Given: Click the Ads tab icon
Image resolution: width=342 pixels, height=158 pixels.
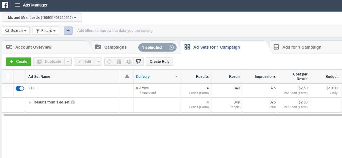Looking at the screenshot, I should point(276,47).
